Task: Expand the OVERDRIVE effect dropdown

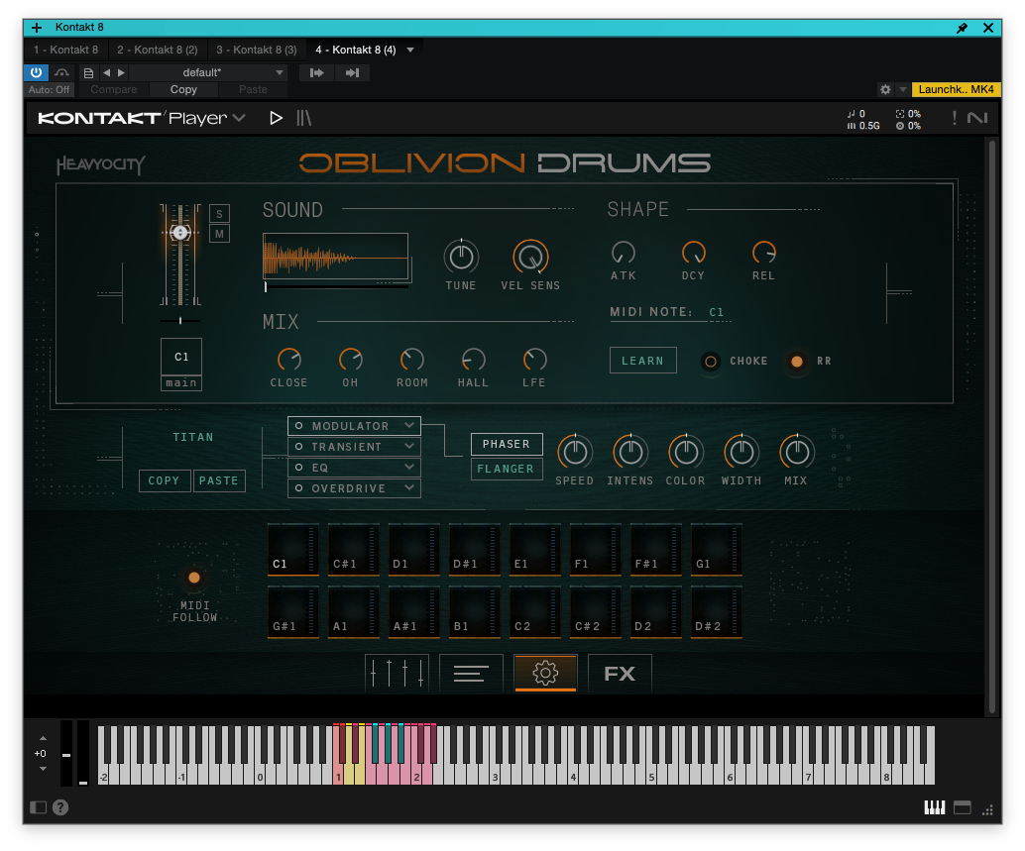Action: (354, 488)
